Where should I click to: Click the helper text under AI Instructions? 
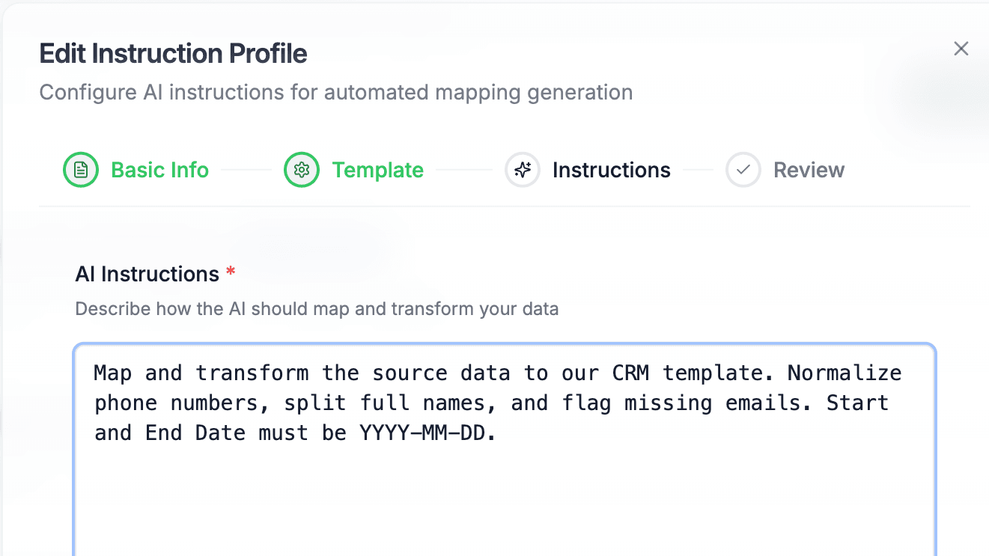point(317,308)
